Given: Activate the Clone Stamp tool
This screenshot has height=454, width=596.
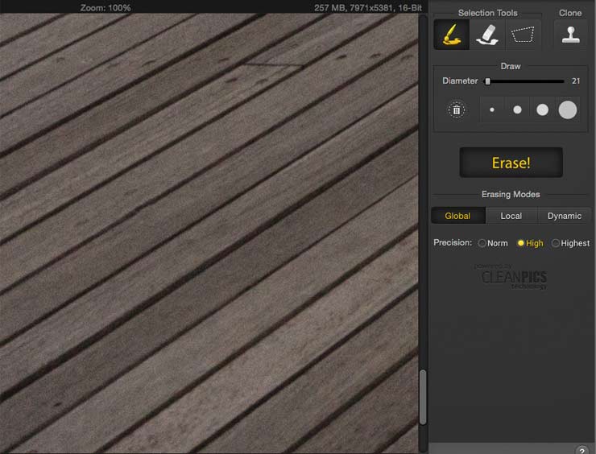Looking at the screenshot, I should [570, 35].
